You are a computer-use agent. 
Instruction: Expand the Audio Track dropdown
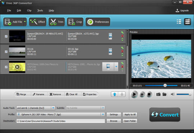53,108
